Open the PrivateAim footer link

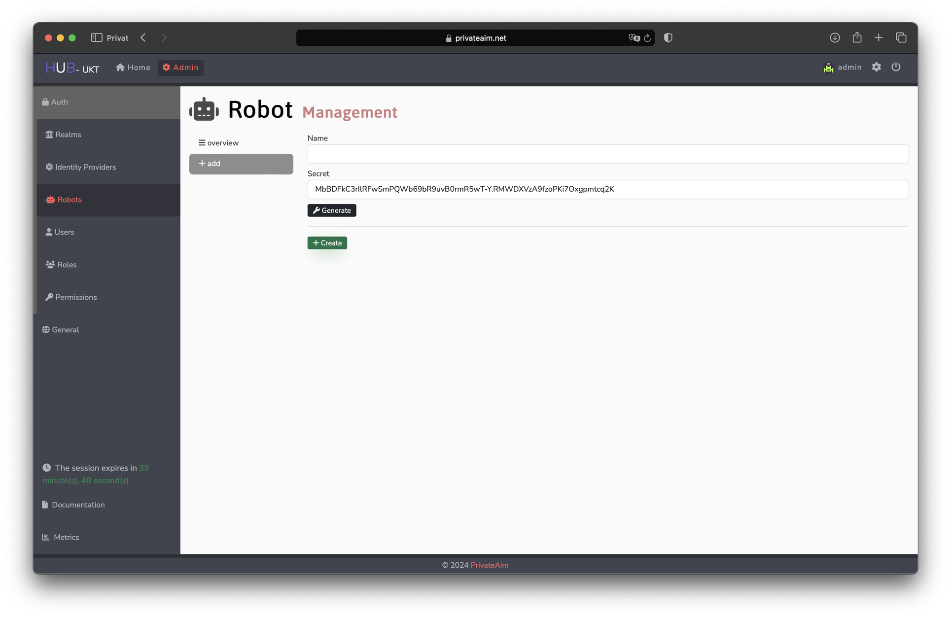(489, 565)
